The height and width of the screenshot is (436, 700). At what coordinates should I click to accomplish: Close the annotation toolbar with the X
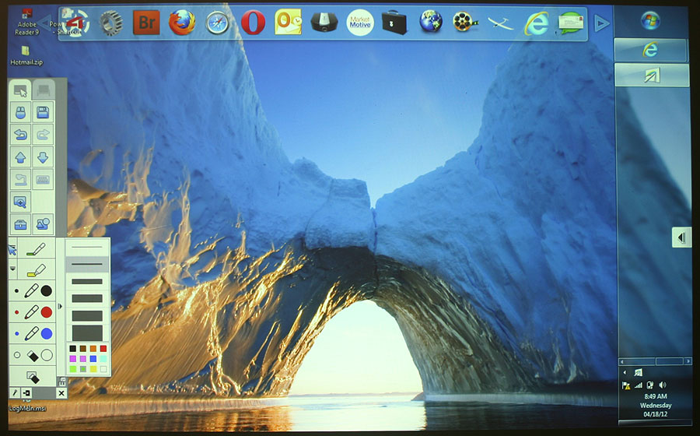(61, 393)
